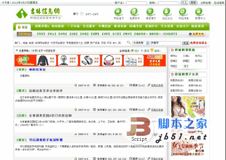
Task: Select the 车辆信息 tab
Action: point(105,26)
